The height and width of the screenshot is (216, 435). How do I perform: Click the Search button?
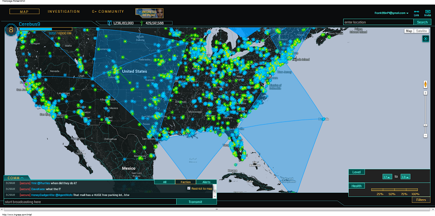pyautogui.click(x=422, y=22)
